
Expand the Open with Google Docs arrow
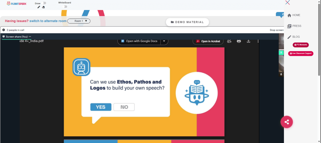click(x=164, y=41)
